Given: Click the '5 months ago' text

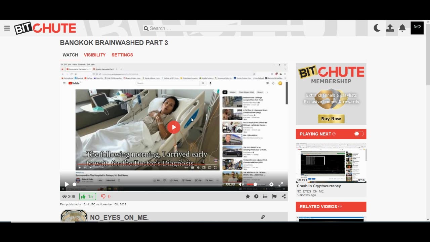Looking at the screenshot, I should (306, 195).
